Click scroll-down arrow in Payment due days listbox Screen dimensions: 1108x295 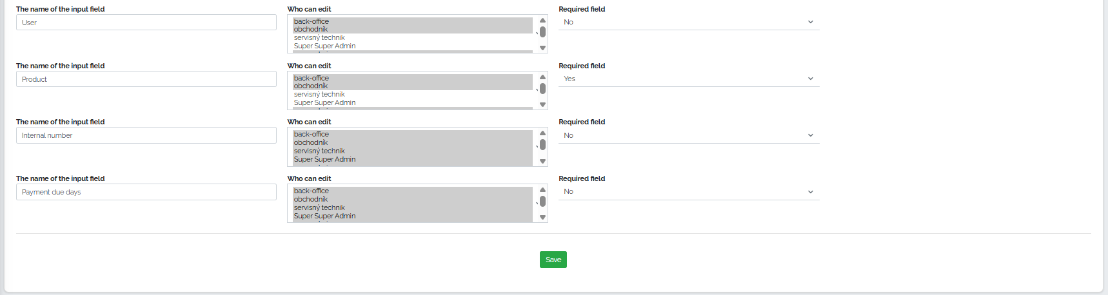coord(542,217)
